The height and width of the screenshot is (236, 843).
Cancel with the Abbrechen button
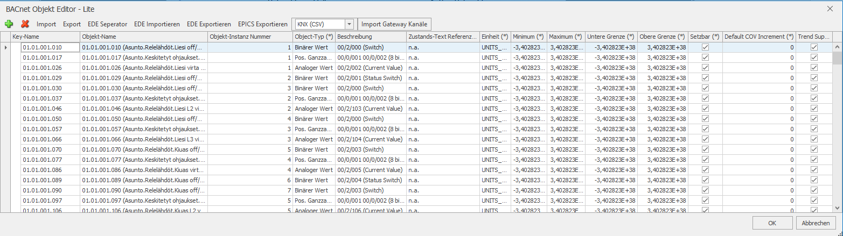coord(816,223)
